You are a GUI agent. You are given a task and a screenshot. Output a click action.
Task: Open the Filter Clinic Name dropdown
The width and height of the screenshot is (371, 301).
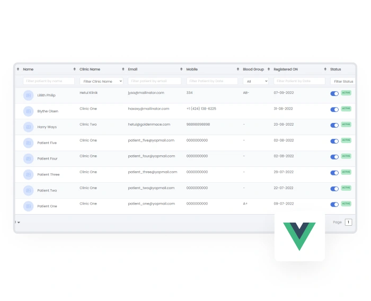101,81
